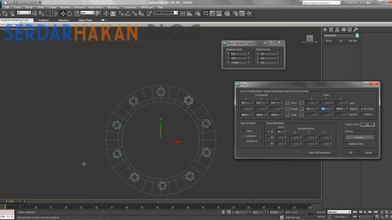Image resolution: width=392 pixels, height=220 pixels.
Task: Activate the Select Object tool
Action: click(34, 13)
